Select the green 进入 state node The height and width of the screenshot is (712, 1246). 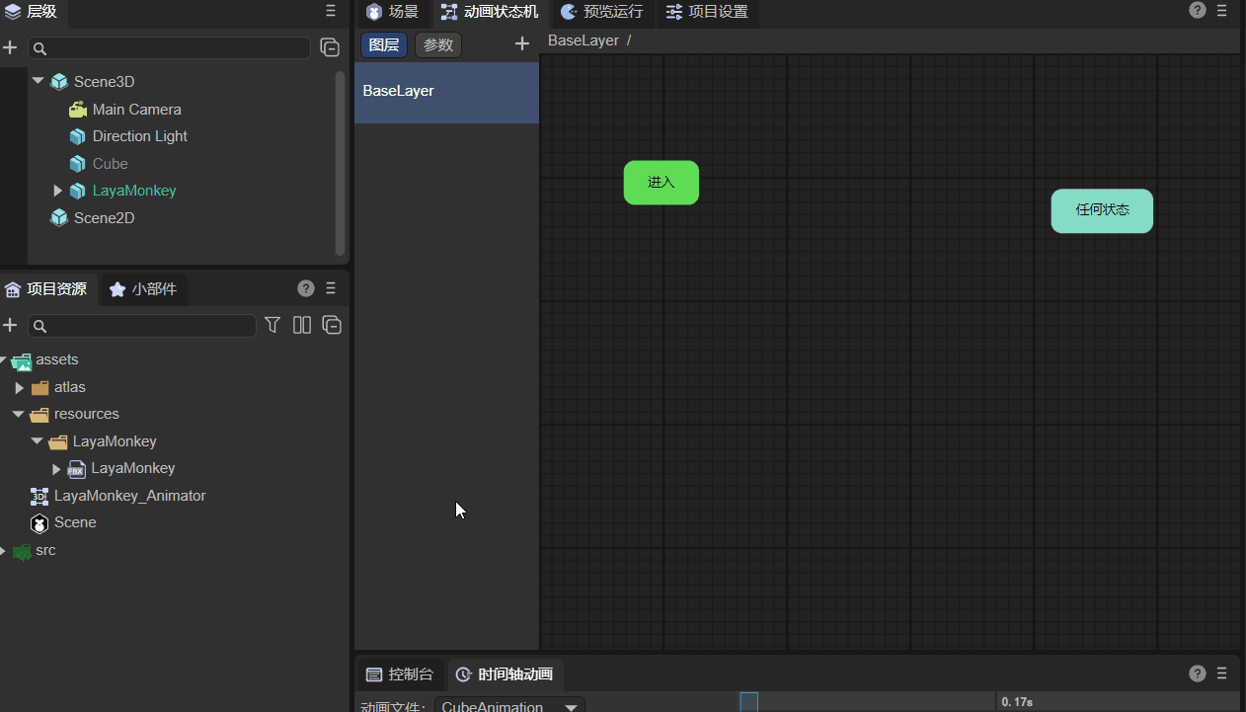point(661,183)
